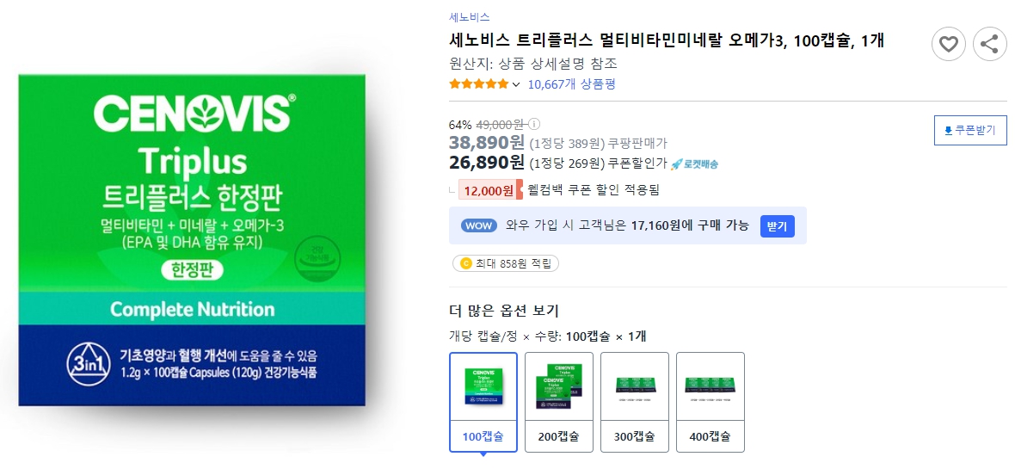This screenshot has width=1015, height=469.
Task: Click the 26,890원 coupon price
Action: tap(486, 161)
